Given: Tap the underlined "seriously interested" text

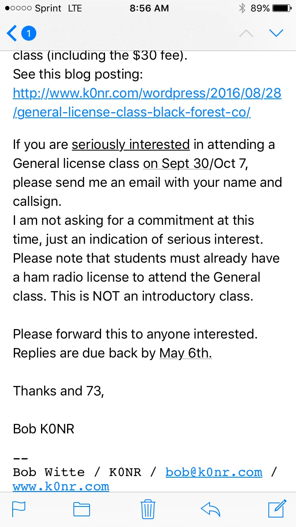Looking at the screenshot, I should coord(131,145).
